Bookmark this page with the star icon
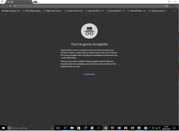 pyautogui.click(x=167, y=6)
